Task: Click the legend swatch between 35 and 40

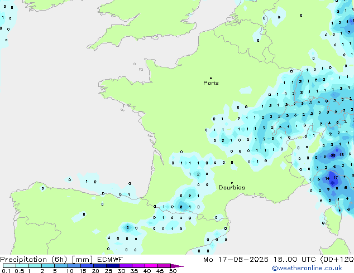Action: click(x=138, y=266)
